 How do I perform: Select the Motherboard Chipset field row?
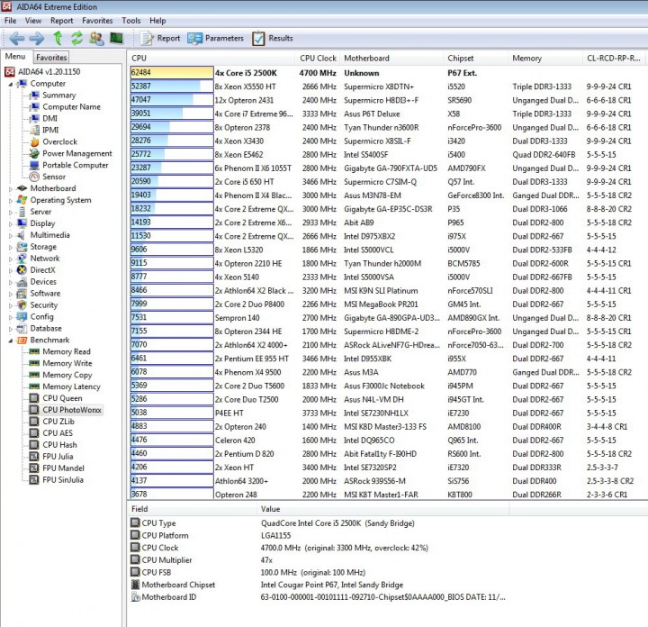click(x=319, y=585)
